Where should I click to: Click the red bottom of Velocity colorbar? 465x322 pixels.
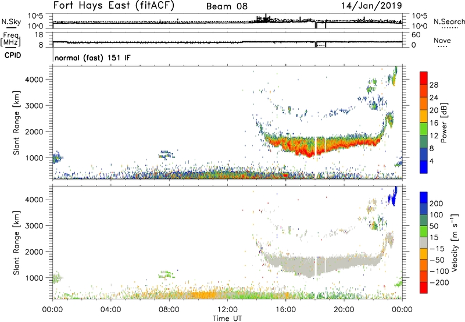[x=424, y=288]
